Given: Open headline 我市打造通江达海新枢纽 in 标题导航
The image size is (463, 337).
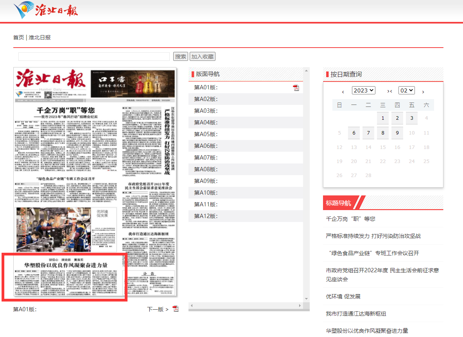Looking at the screenshot, I should (x=356, y=314).
